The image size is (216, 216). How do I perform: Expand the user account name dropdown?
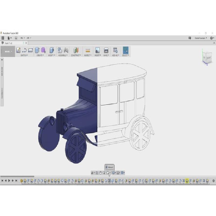201,38
